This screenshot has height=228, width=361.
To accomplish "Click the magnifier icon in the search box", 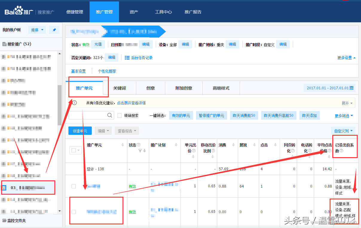I will (x=110, y=115).
